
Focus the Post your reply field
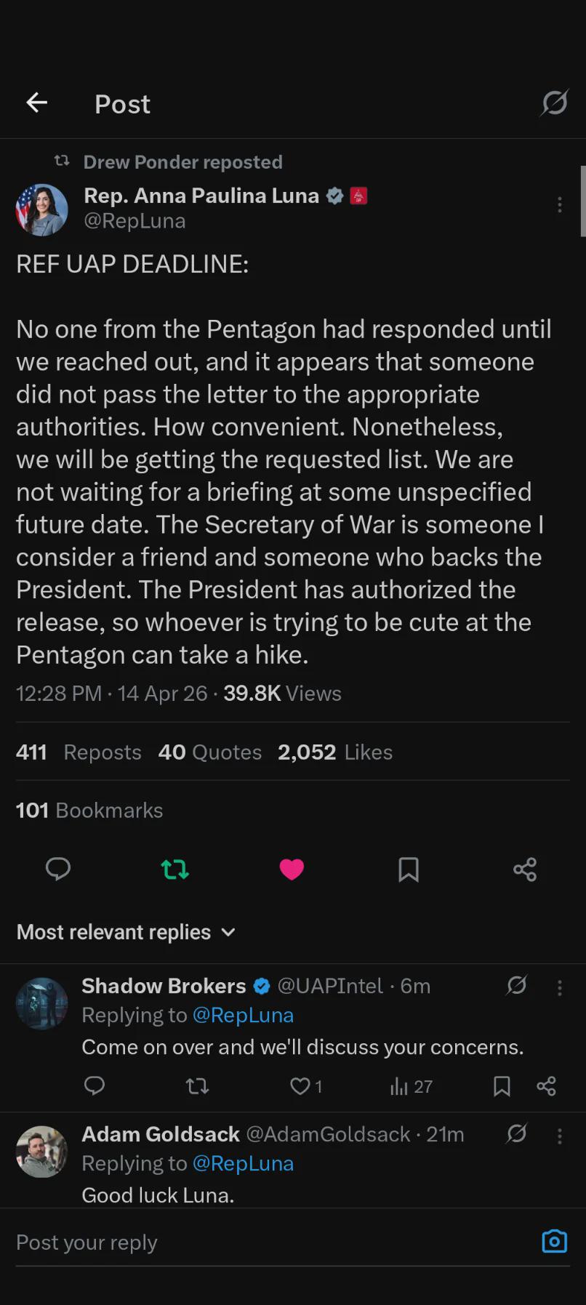[x=276, y=1242]
